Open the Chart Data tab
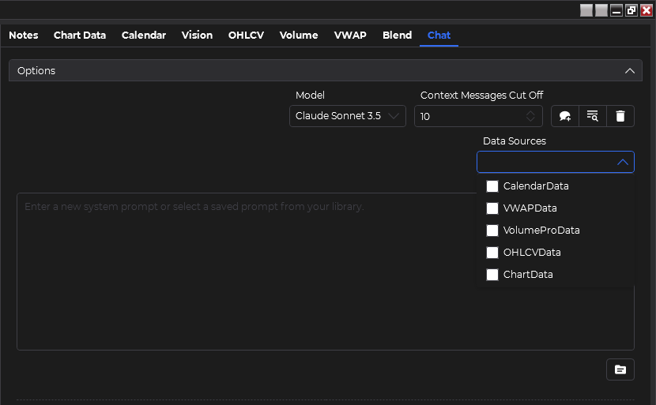Image resolution: width=656 pixels, height=405 pixels. [80, 35]
